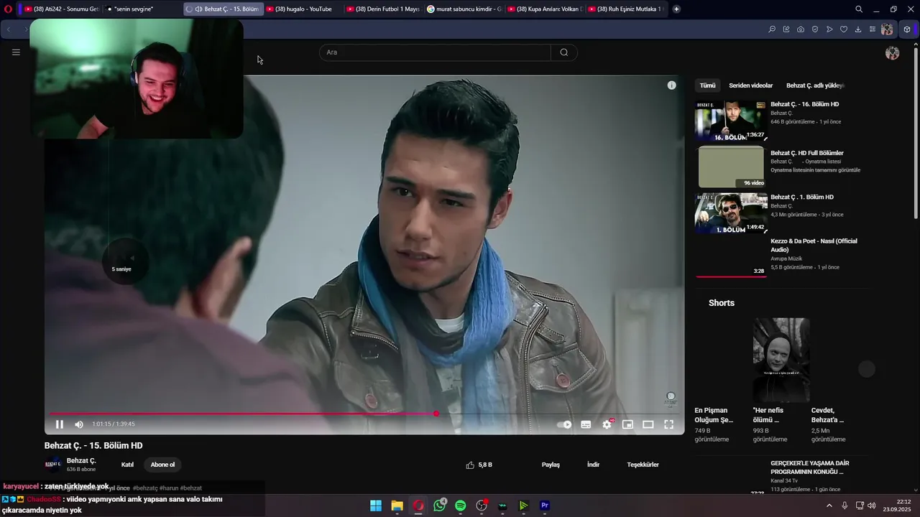The height and width of the screenshot is (517, 920).
Task: Switch to theater mode view
Action: [x=648, y=424]
